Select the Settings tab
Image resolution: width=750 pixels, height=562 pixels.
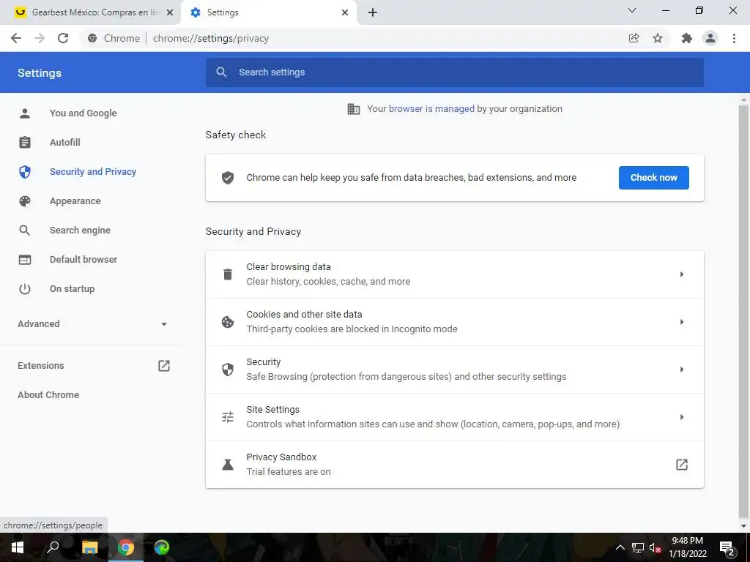pos(269,12)
